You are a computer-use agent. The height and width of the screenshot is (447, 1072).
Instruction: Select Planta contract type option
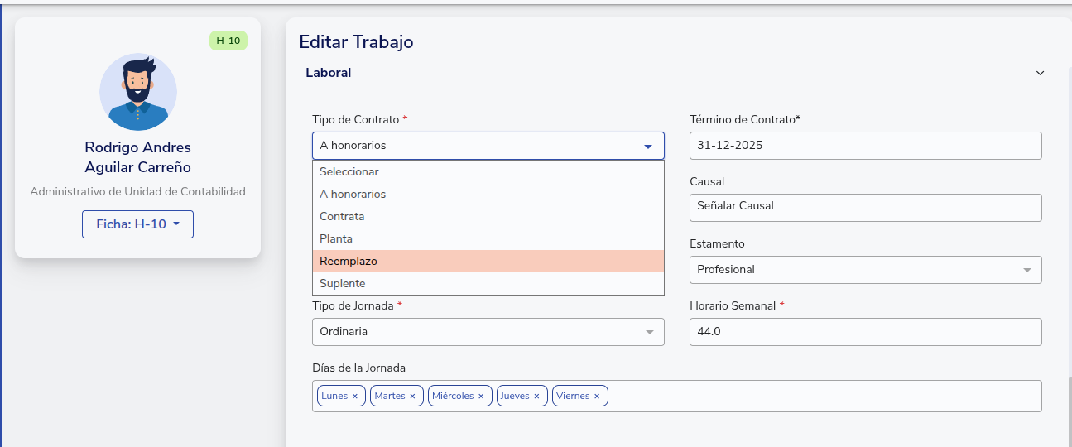click(x=488, y=238)
